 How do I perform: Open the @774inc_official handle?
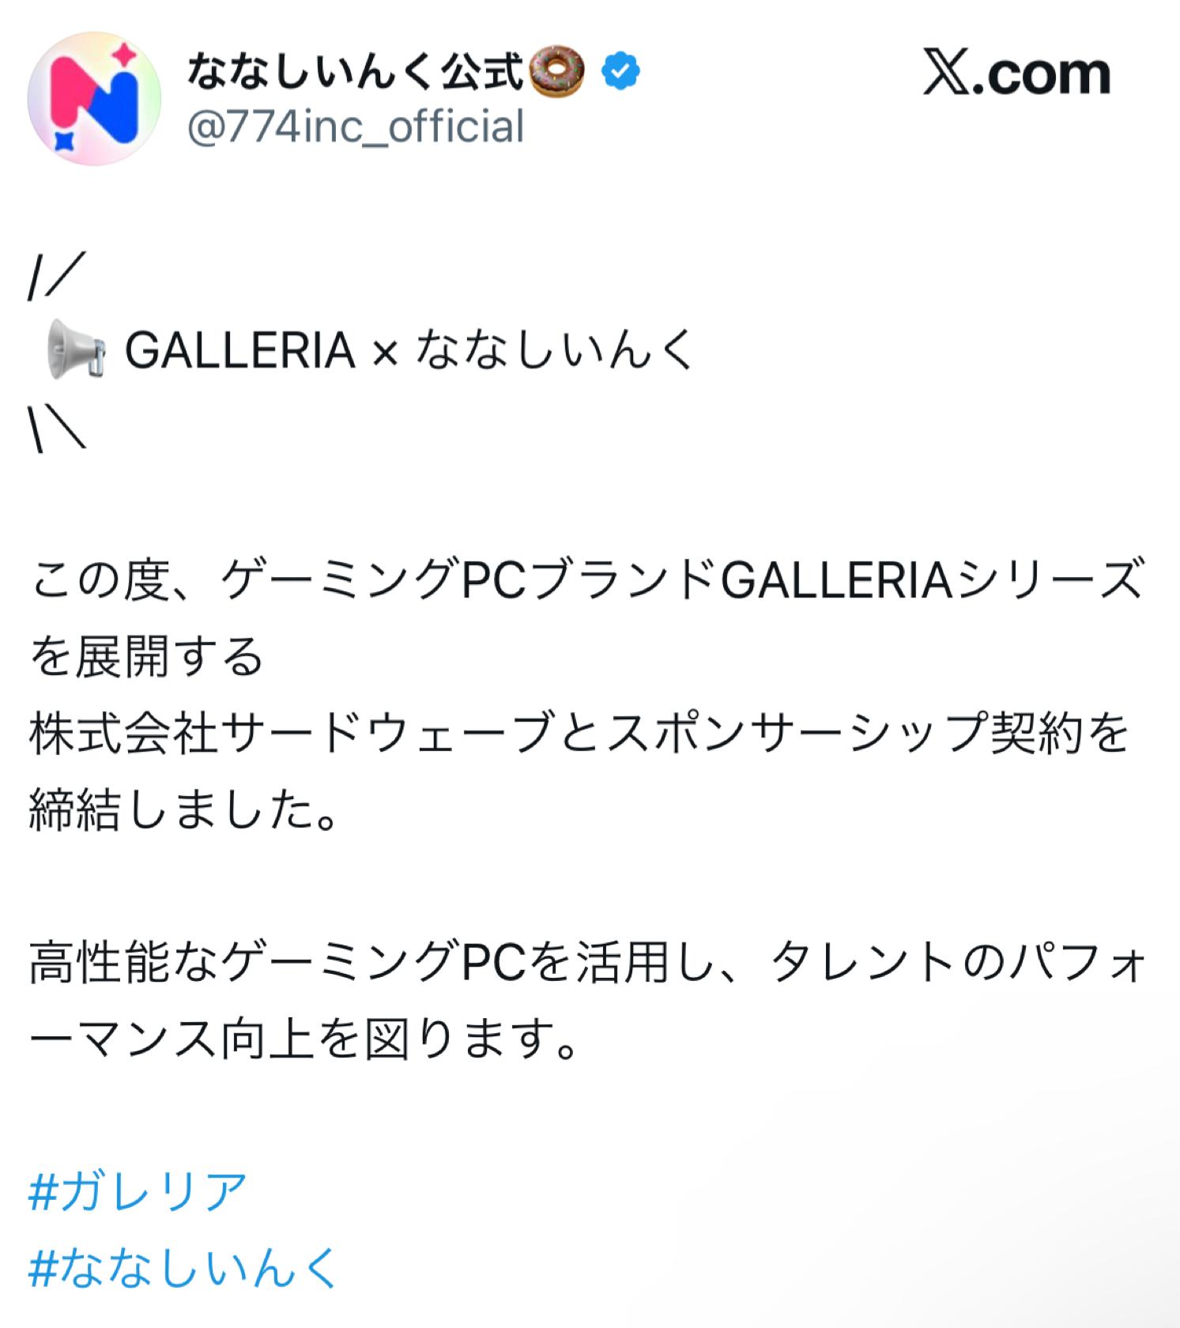pos(356,126)
